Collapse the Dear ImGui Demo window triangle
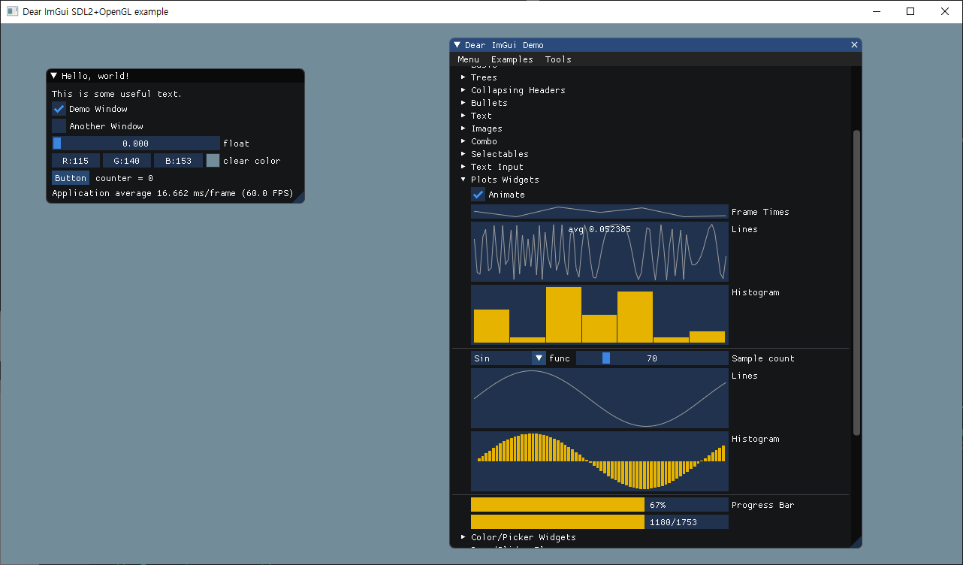The width and height of the screenshot is (963, 565). click(x=457, y=45)
